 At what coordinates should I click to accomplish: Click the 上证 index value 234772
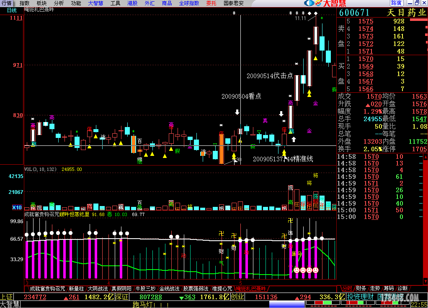tap(35, 297)
